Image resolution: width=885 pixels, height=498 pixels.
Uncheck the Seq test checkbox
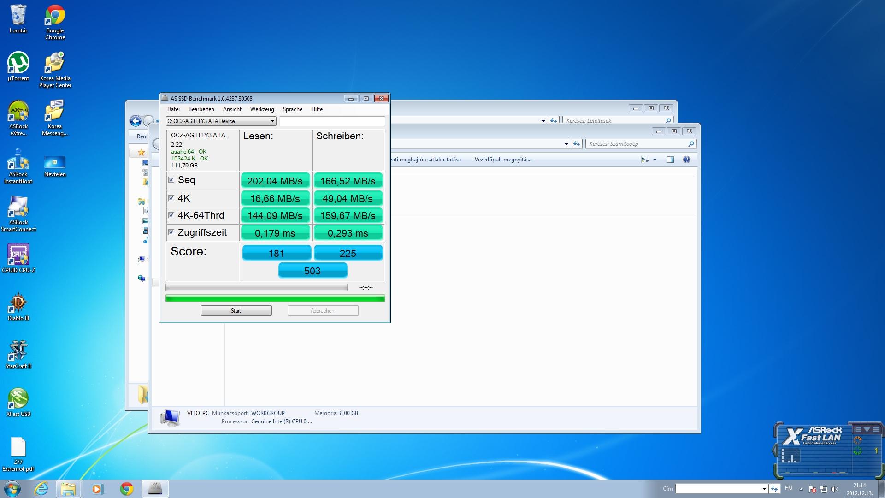171,180
